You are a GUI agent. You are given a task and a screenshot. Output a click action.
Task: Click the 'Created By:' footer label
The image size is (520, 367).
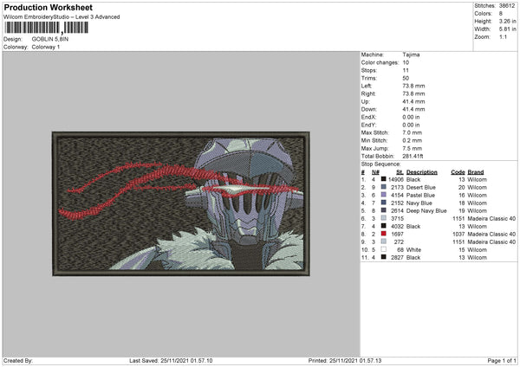tap(18, 361)
